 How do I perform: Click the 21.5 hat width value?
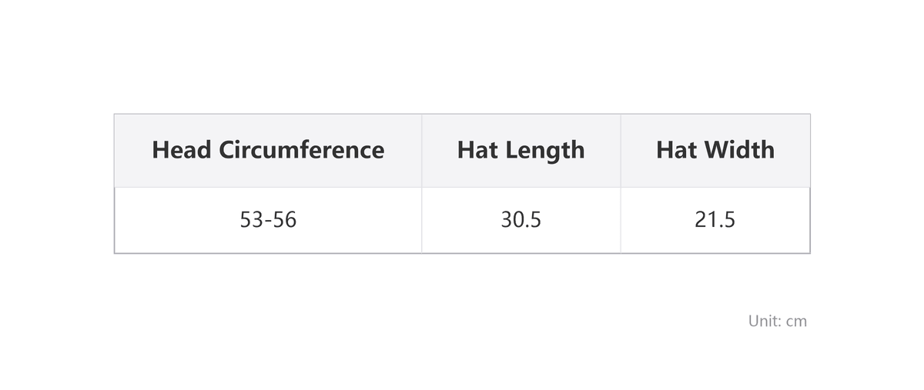pos(715,220)
